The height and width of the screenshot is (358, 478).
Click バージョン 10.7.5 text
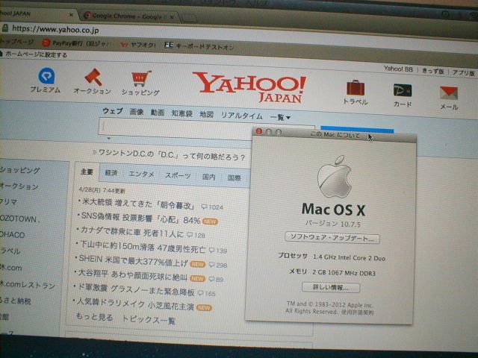point(332,224)
